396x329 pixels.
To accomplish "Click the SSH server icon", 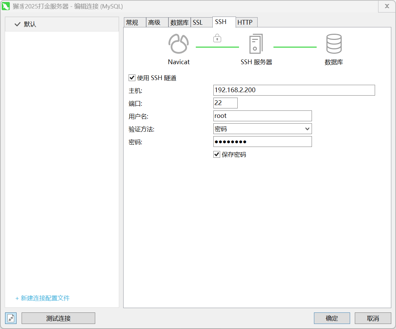I will click(x=256, y=44).
